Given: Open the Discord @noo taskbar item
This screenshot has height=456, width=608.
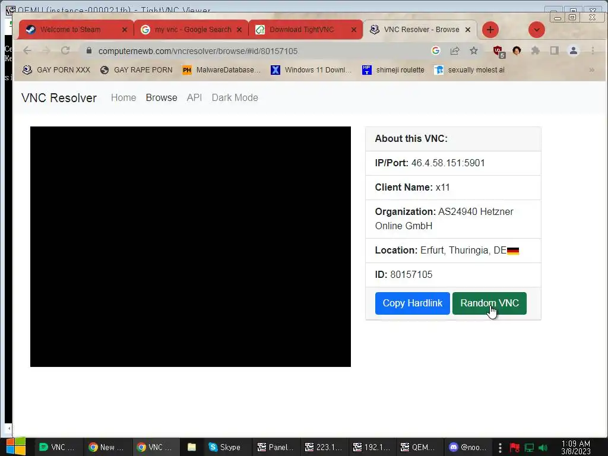Looking at the screenshot, I should point(467,447).
